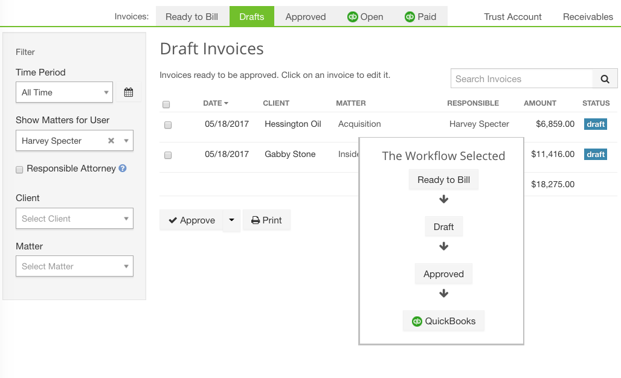Click the search magnifier button
Image resolution: width=621 pixels, height=378 pixels.
605,78
